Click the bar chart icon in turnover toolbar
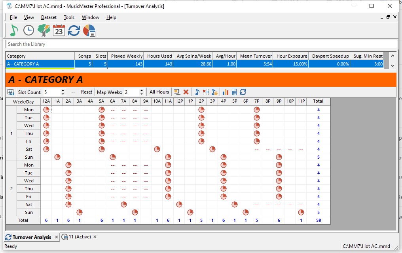The width and height of the screenshot is (402, 253). tap(226, 92)
